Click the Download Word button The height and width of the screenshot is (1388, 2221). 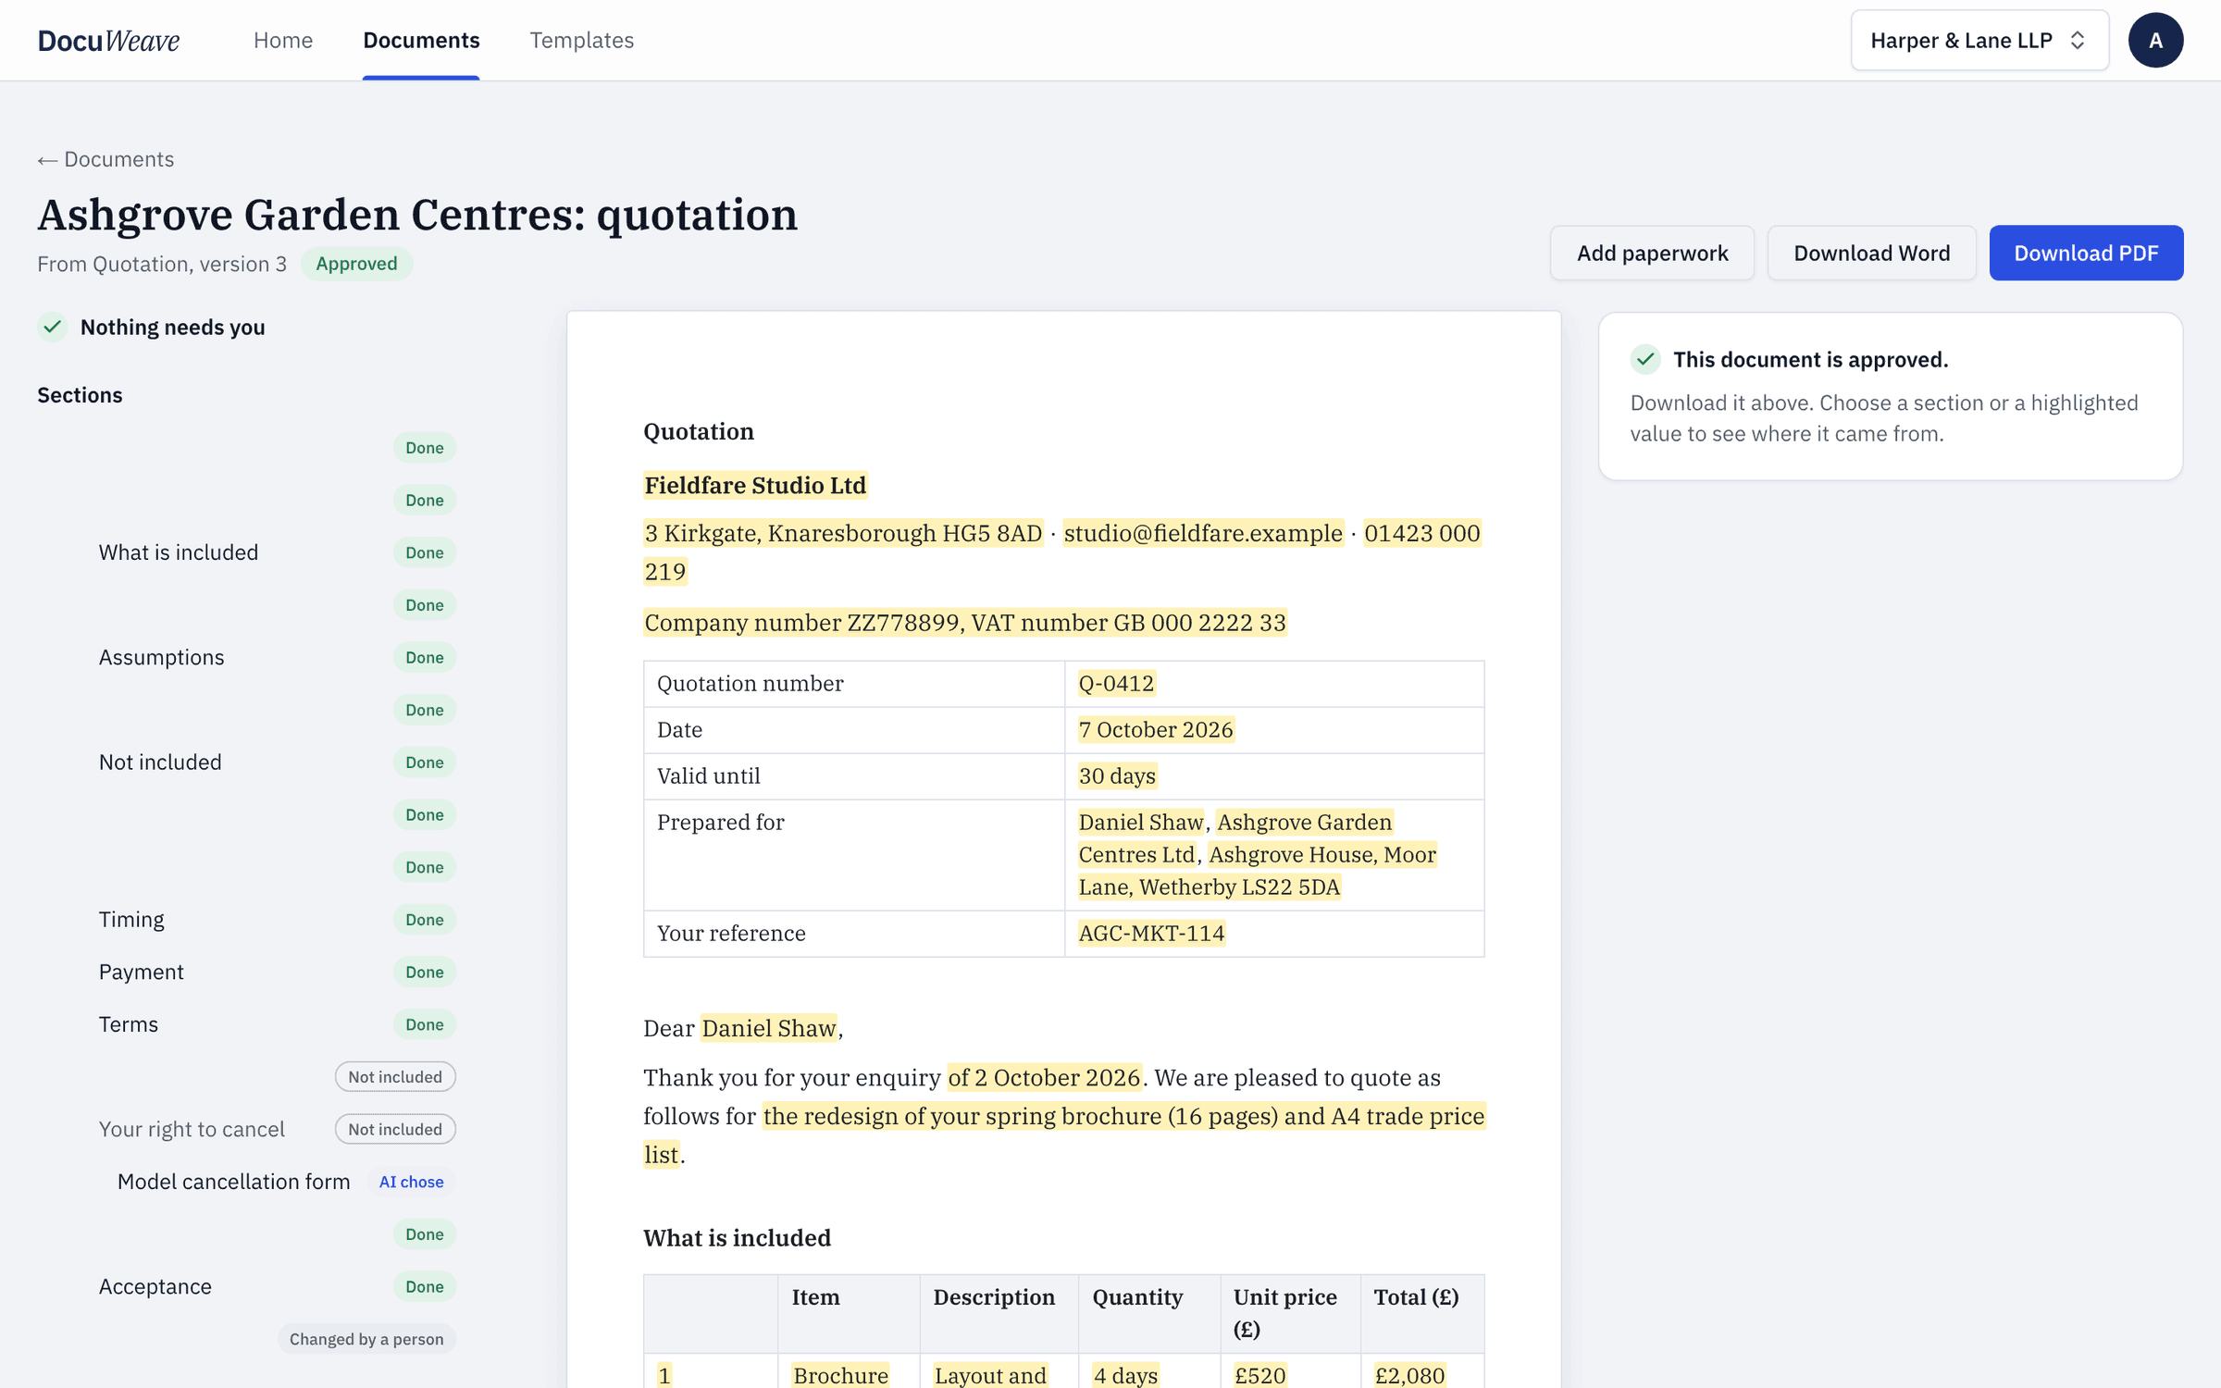point(1871,253)
